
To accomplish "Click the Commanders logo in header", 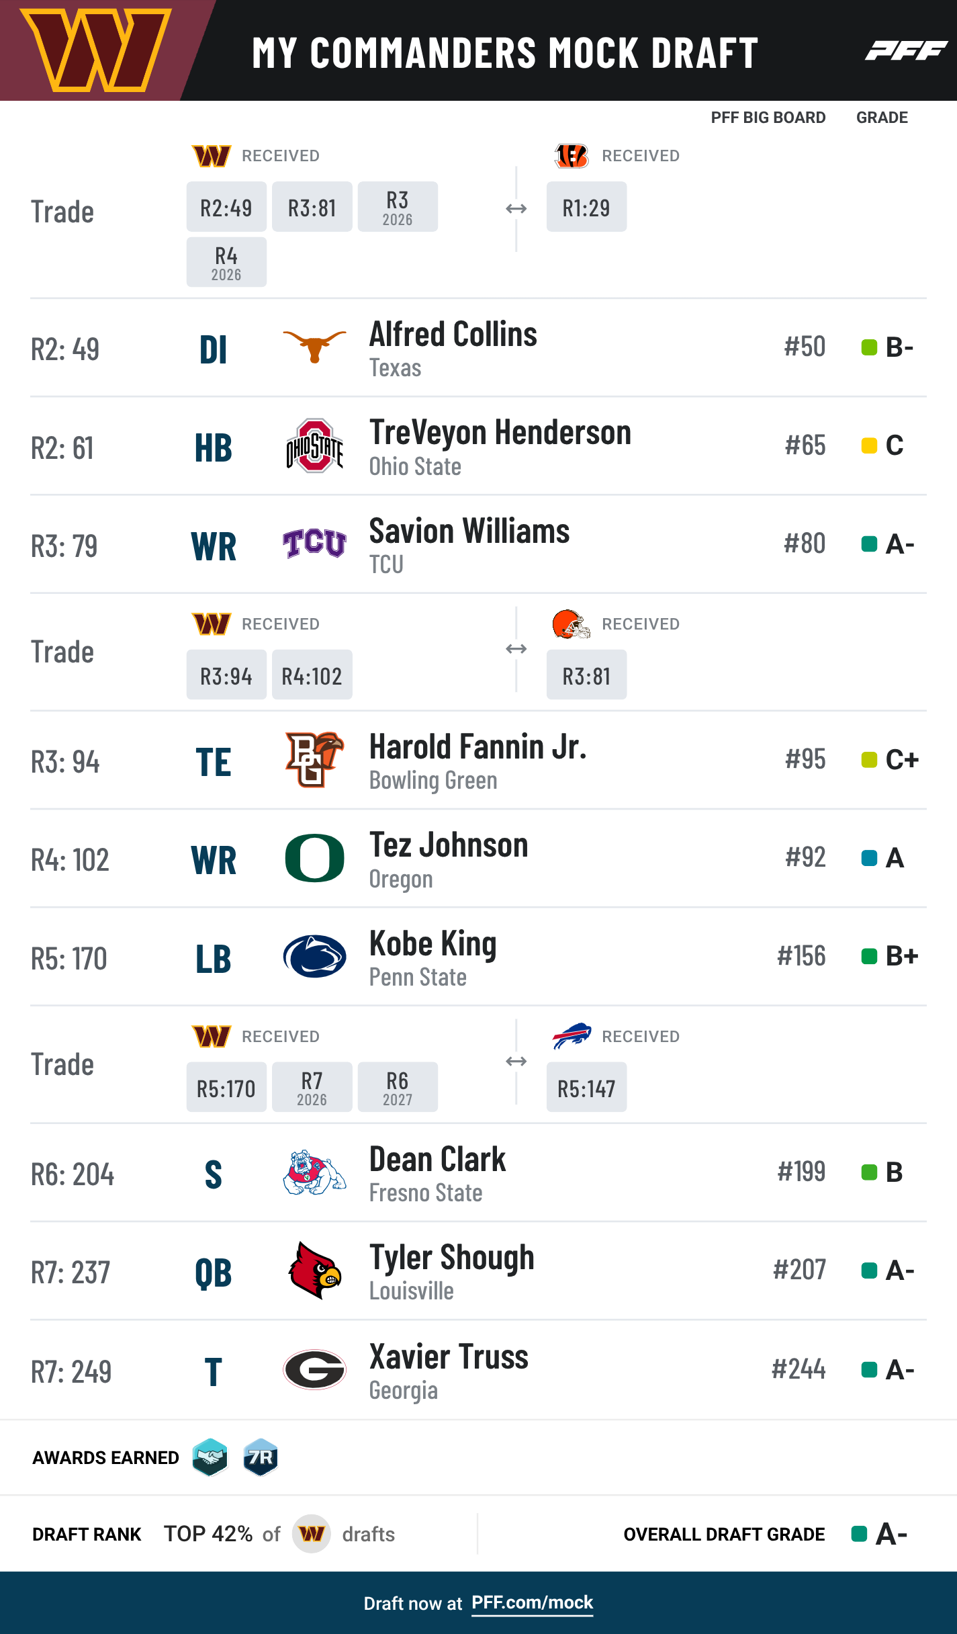I will [x=96, y=50].
